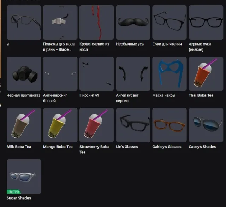Viewport: 226px width, 207px height.
Task: Select the 'черные очки (низкие)' glasses thumbnail
Action: pos(206,22)
